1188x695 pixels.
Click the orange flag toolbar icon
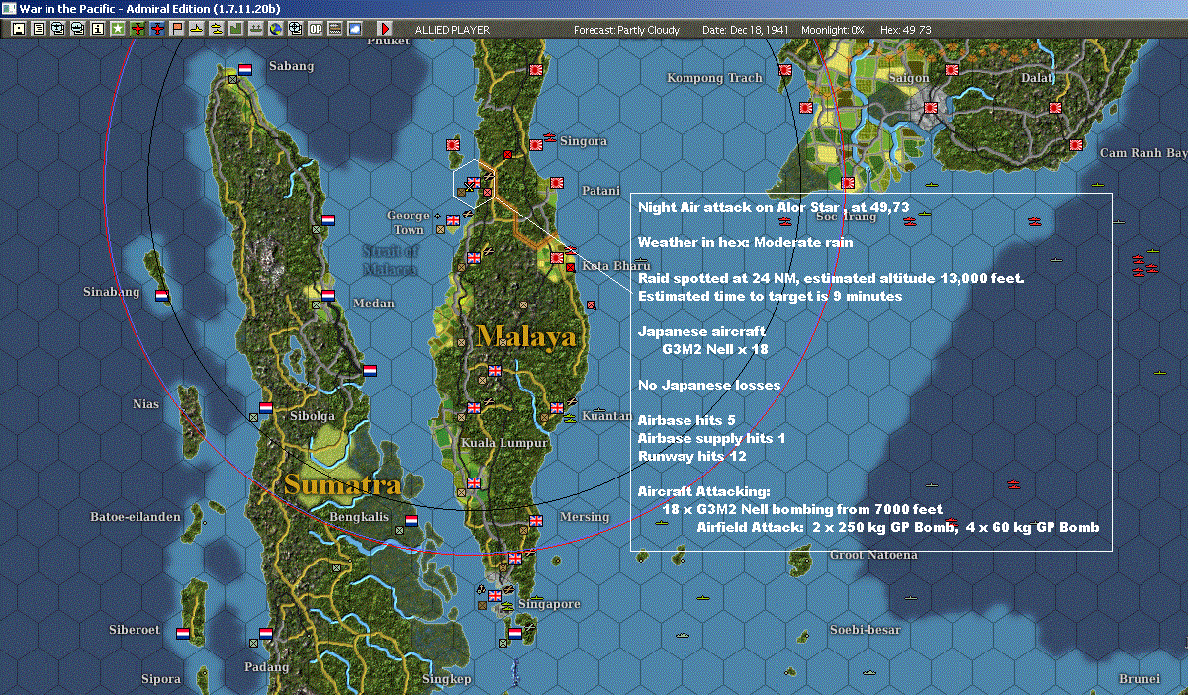click(x=177, y=29)
